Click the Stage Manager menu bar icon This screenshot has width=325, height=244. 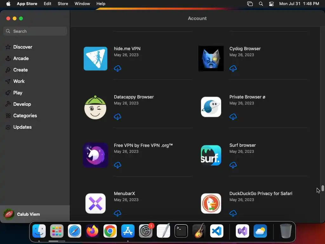tap(250, 4)
